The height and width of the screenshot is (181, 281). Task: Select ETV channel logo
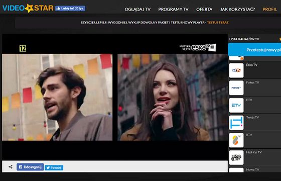236,105
